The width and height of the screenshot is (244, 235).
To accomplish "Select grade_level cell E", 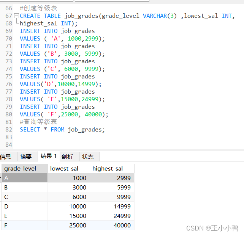I will tap(25, 216).
